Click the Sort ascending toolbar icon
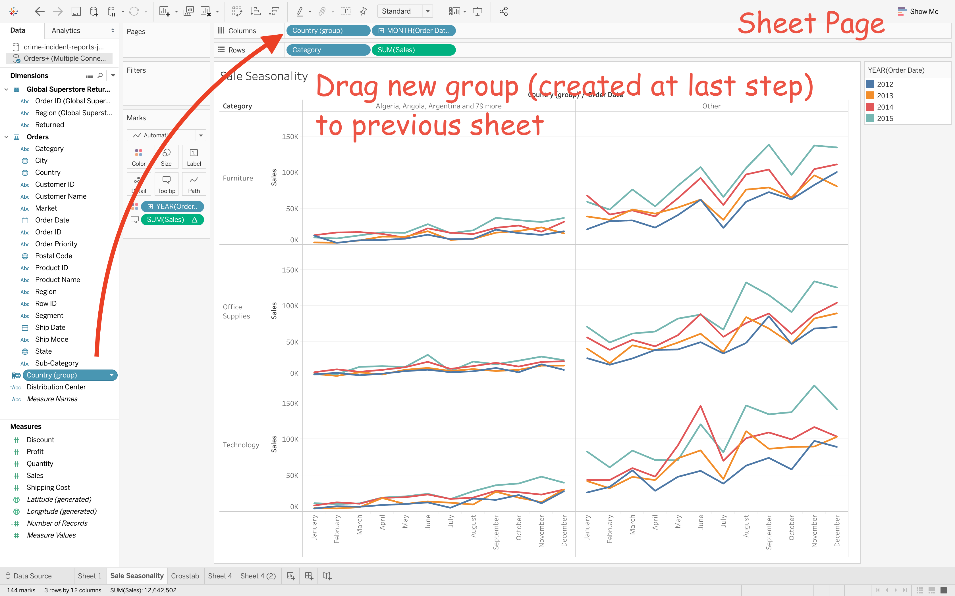Screen dimensions: 955x596 click(256, 11)
